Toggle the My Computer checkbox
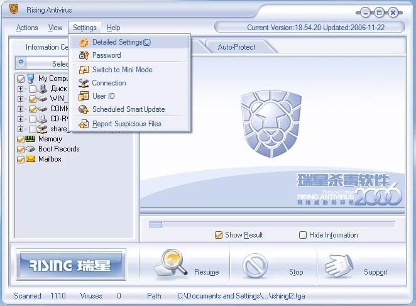This screenshot has height=306, width=416. pos(21,79)
